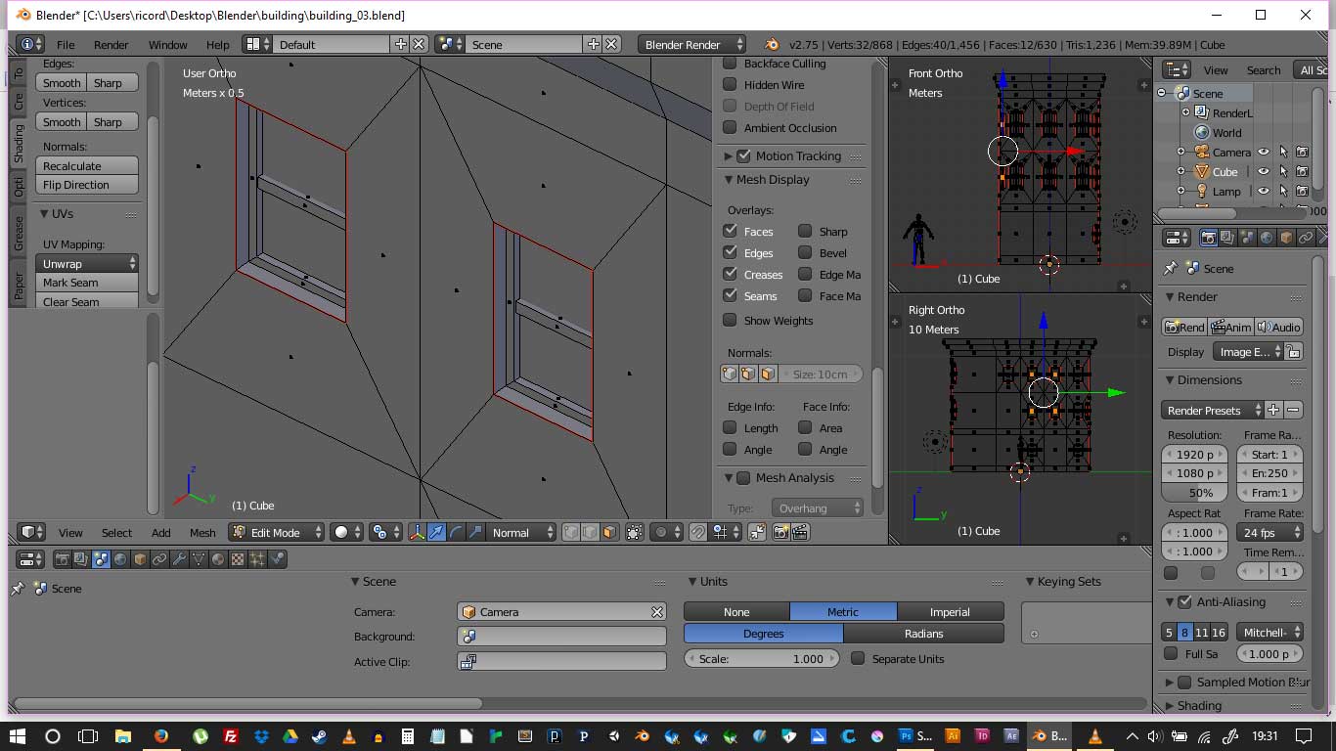Click the Mark Seam button
1336x751 pixels.
click(87, 283)
